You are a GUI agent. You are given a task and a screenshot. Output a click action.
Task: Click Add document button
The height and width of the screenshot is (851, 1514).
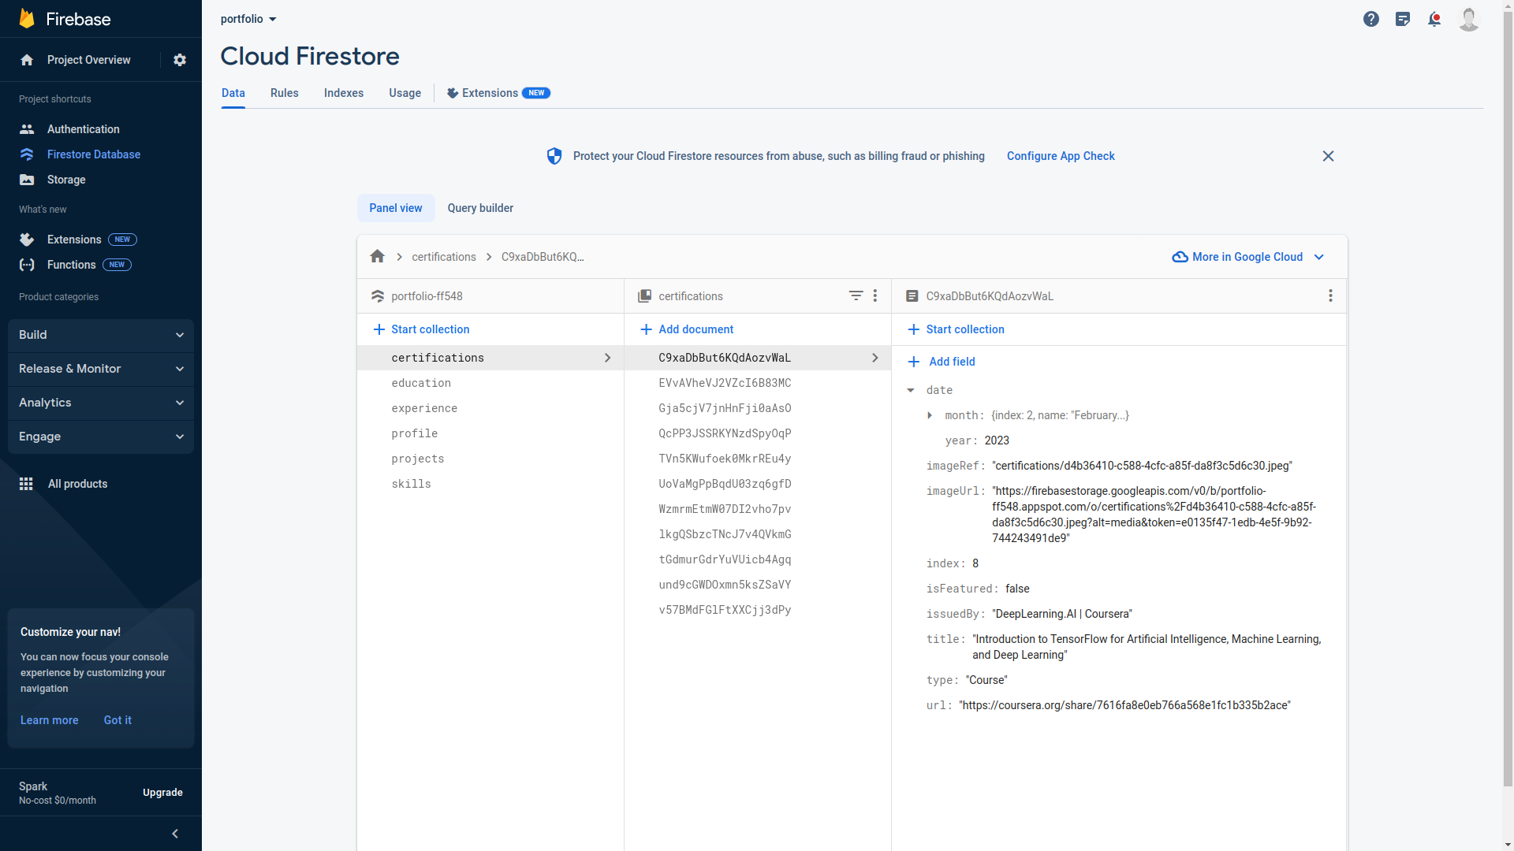tap(686, 329)
